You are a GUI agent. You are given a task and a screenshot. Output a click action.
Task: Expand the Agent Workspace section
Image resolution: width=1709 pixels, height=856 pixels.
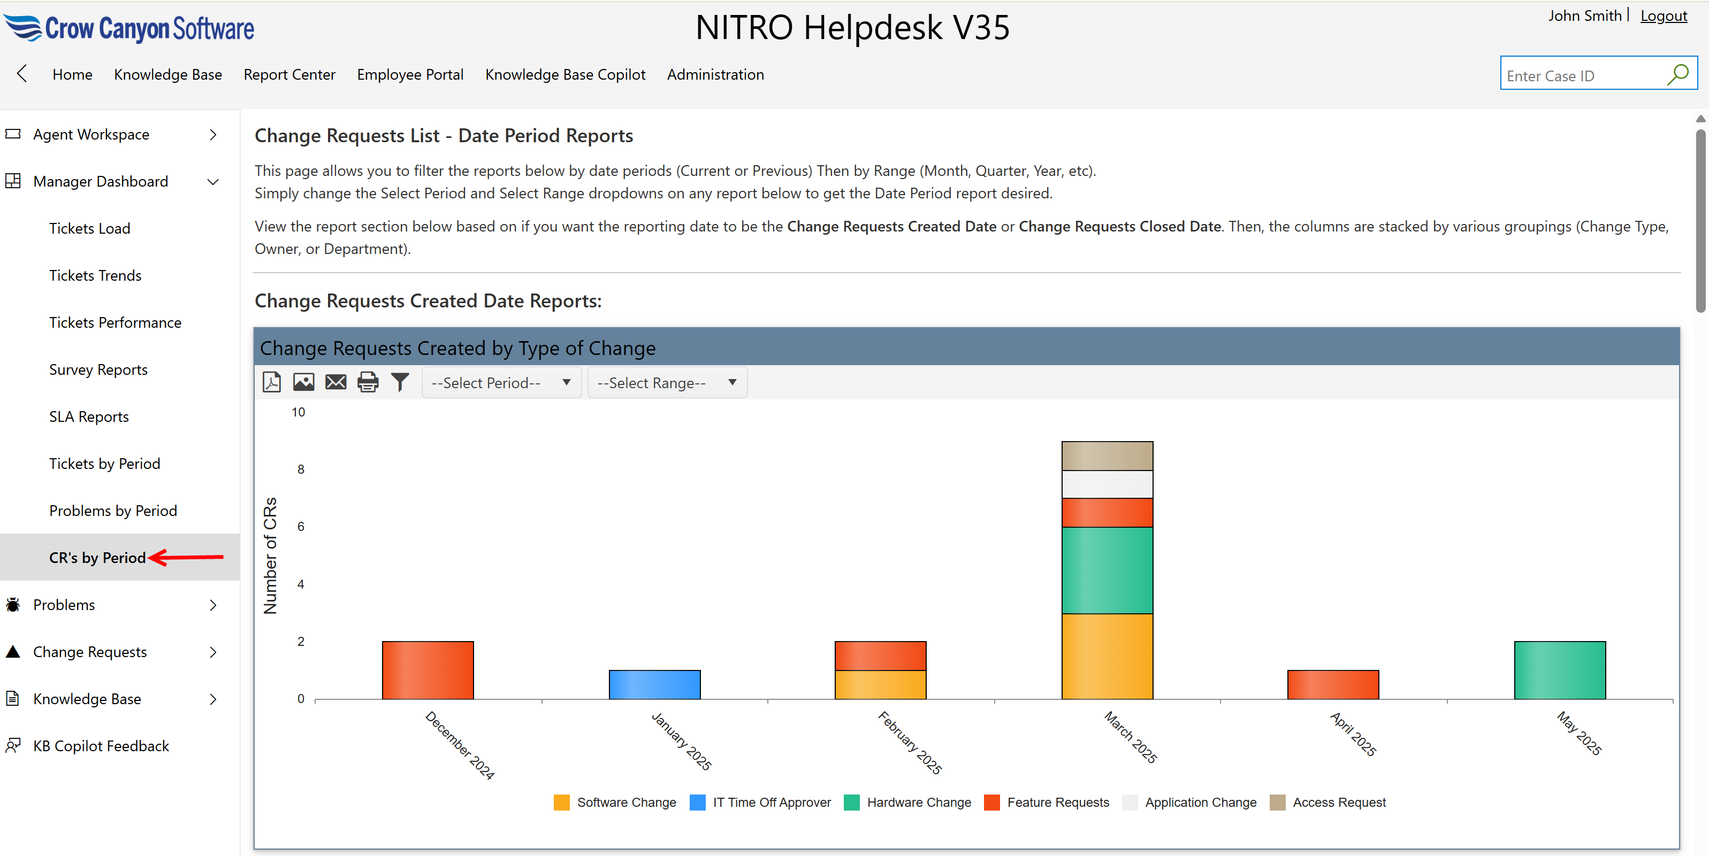point(212,134)
